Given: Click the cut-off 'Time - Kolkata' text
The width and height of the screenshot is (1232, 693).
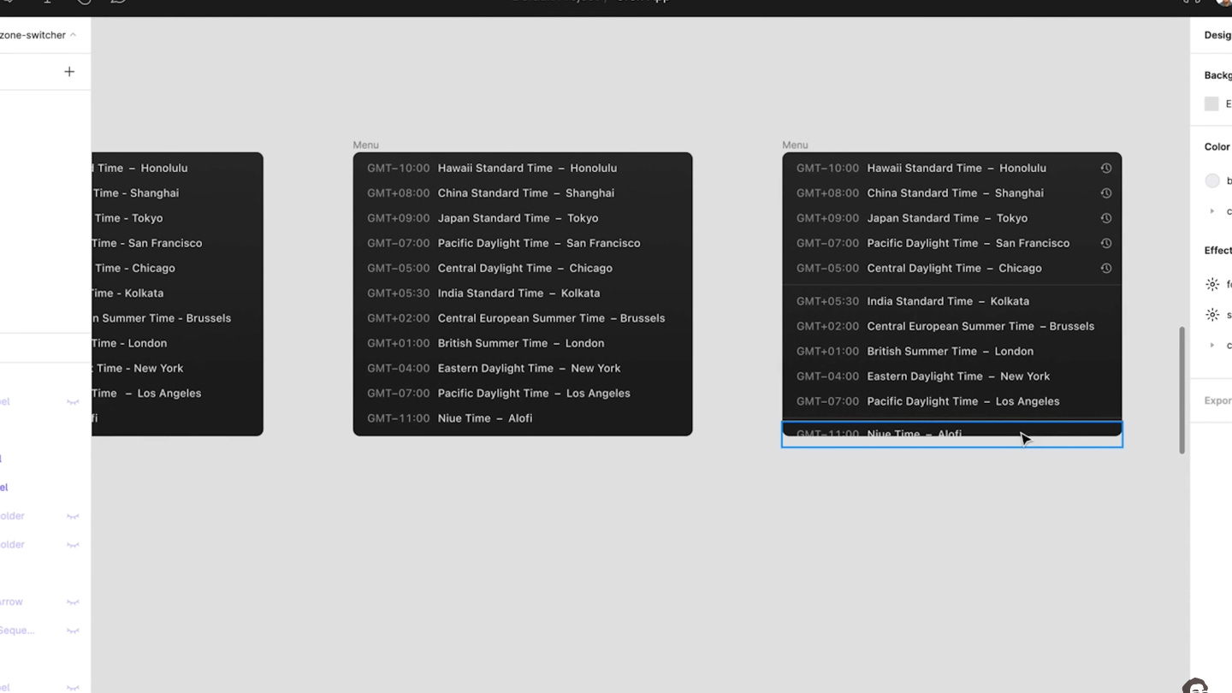Looking at the screenshot, I should point(127,293).
